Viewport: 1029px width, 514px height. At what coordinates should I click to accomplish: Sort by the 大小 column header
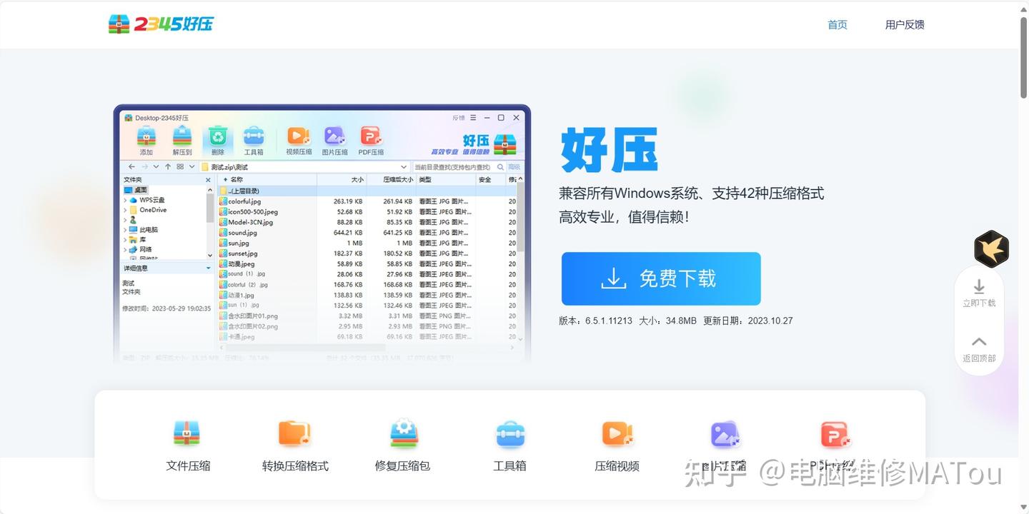[x=342, y=180]
